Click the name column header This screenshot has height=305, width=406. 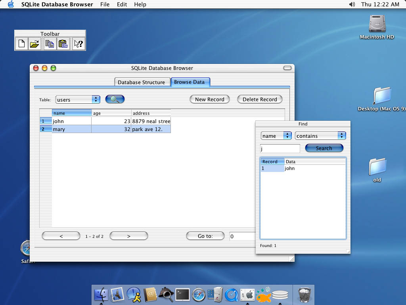(x=72, y=113)
